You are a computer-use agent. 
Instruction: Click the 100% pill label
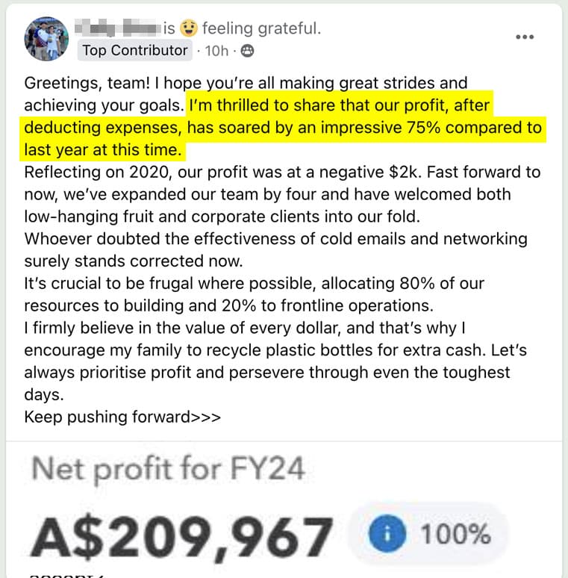(455, 535)
